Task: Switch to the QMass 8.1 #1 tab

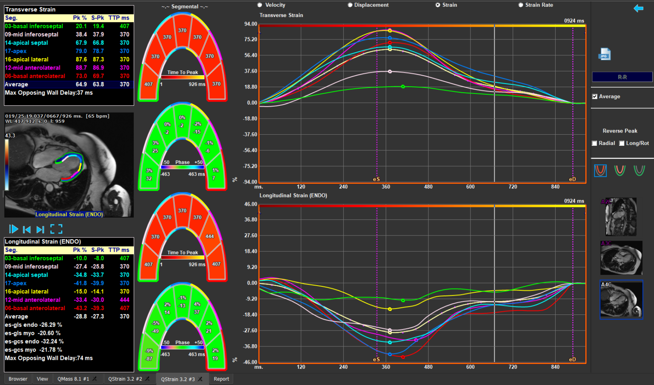Action: click(73, 379)
